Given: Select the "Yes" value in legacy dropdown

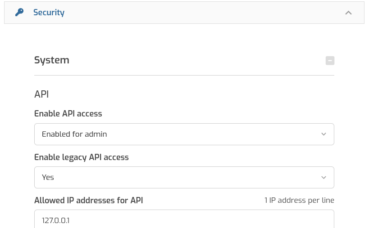Looking at the screenshot, I should pos(48,177).
